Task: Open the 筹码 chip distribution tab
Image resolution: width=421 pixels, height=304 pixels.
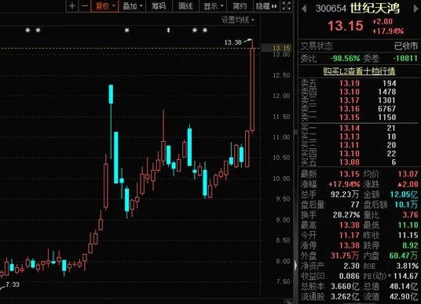Action: [x=159, y=6]
